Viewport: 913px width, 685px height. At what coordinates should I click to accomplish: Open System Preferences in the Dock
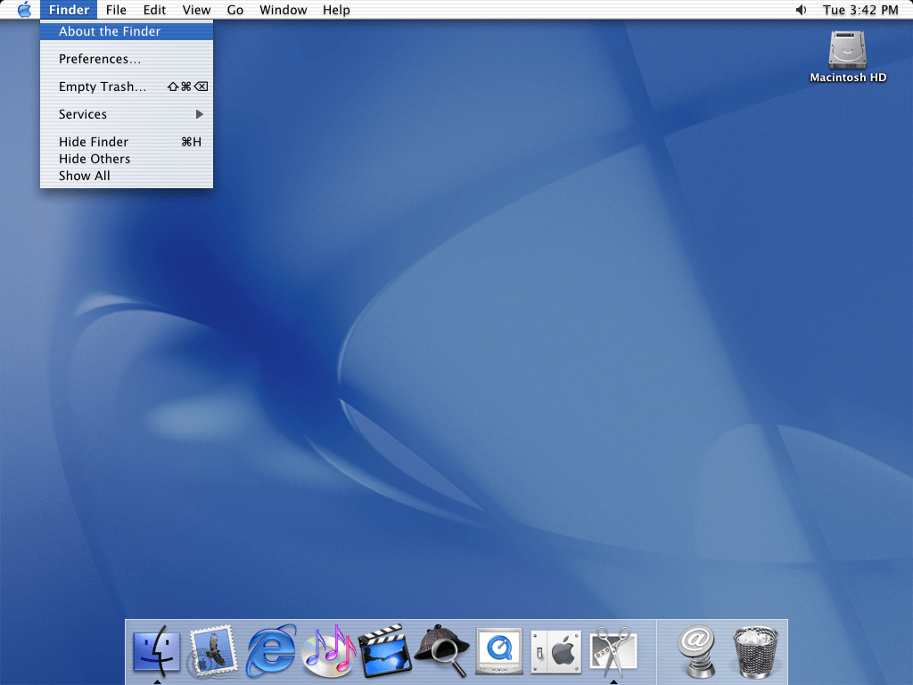(556, 652)
